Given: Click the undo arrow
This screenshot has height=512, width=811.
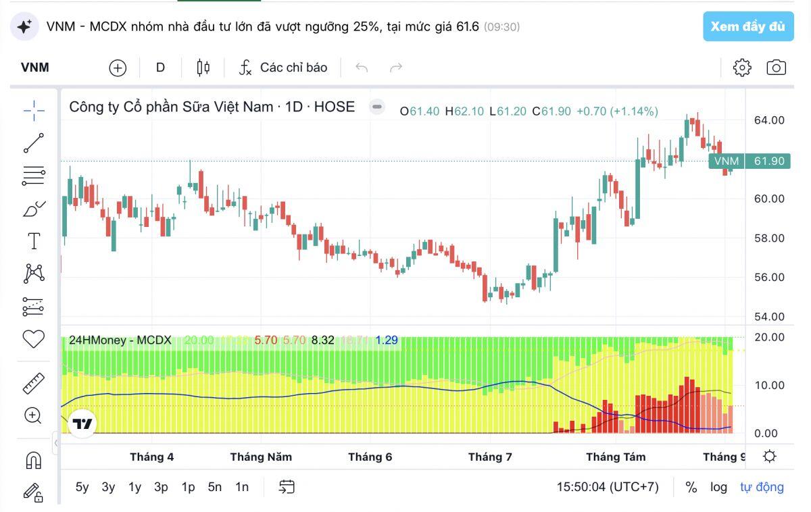Looking at the screenshot, I should click(362, 68).
